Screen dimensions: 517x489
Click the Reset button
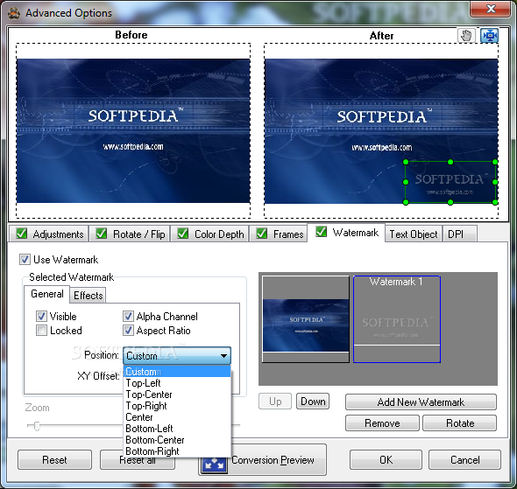pyautogui.click(x=54, y=460)
